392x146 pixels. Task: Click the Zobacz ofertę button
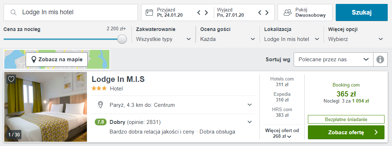pos(346,132)
